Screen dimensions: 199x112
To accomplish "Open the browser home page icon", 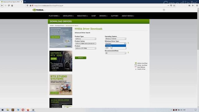I will coord(12,6).
